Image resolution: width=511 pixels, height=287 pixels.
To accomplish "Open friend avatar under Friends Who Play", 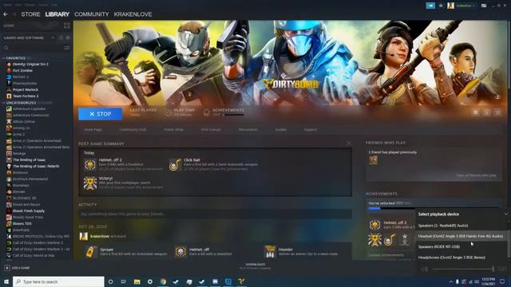I will pyautogui.click(x=373, y=159).
